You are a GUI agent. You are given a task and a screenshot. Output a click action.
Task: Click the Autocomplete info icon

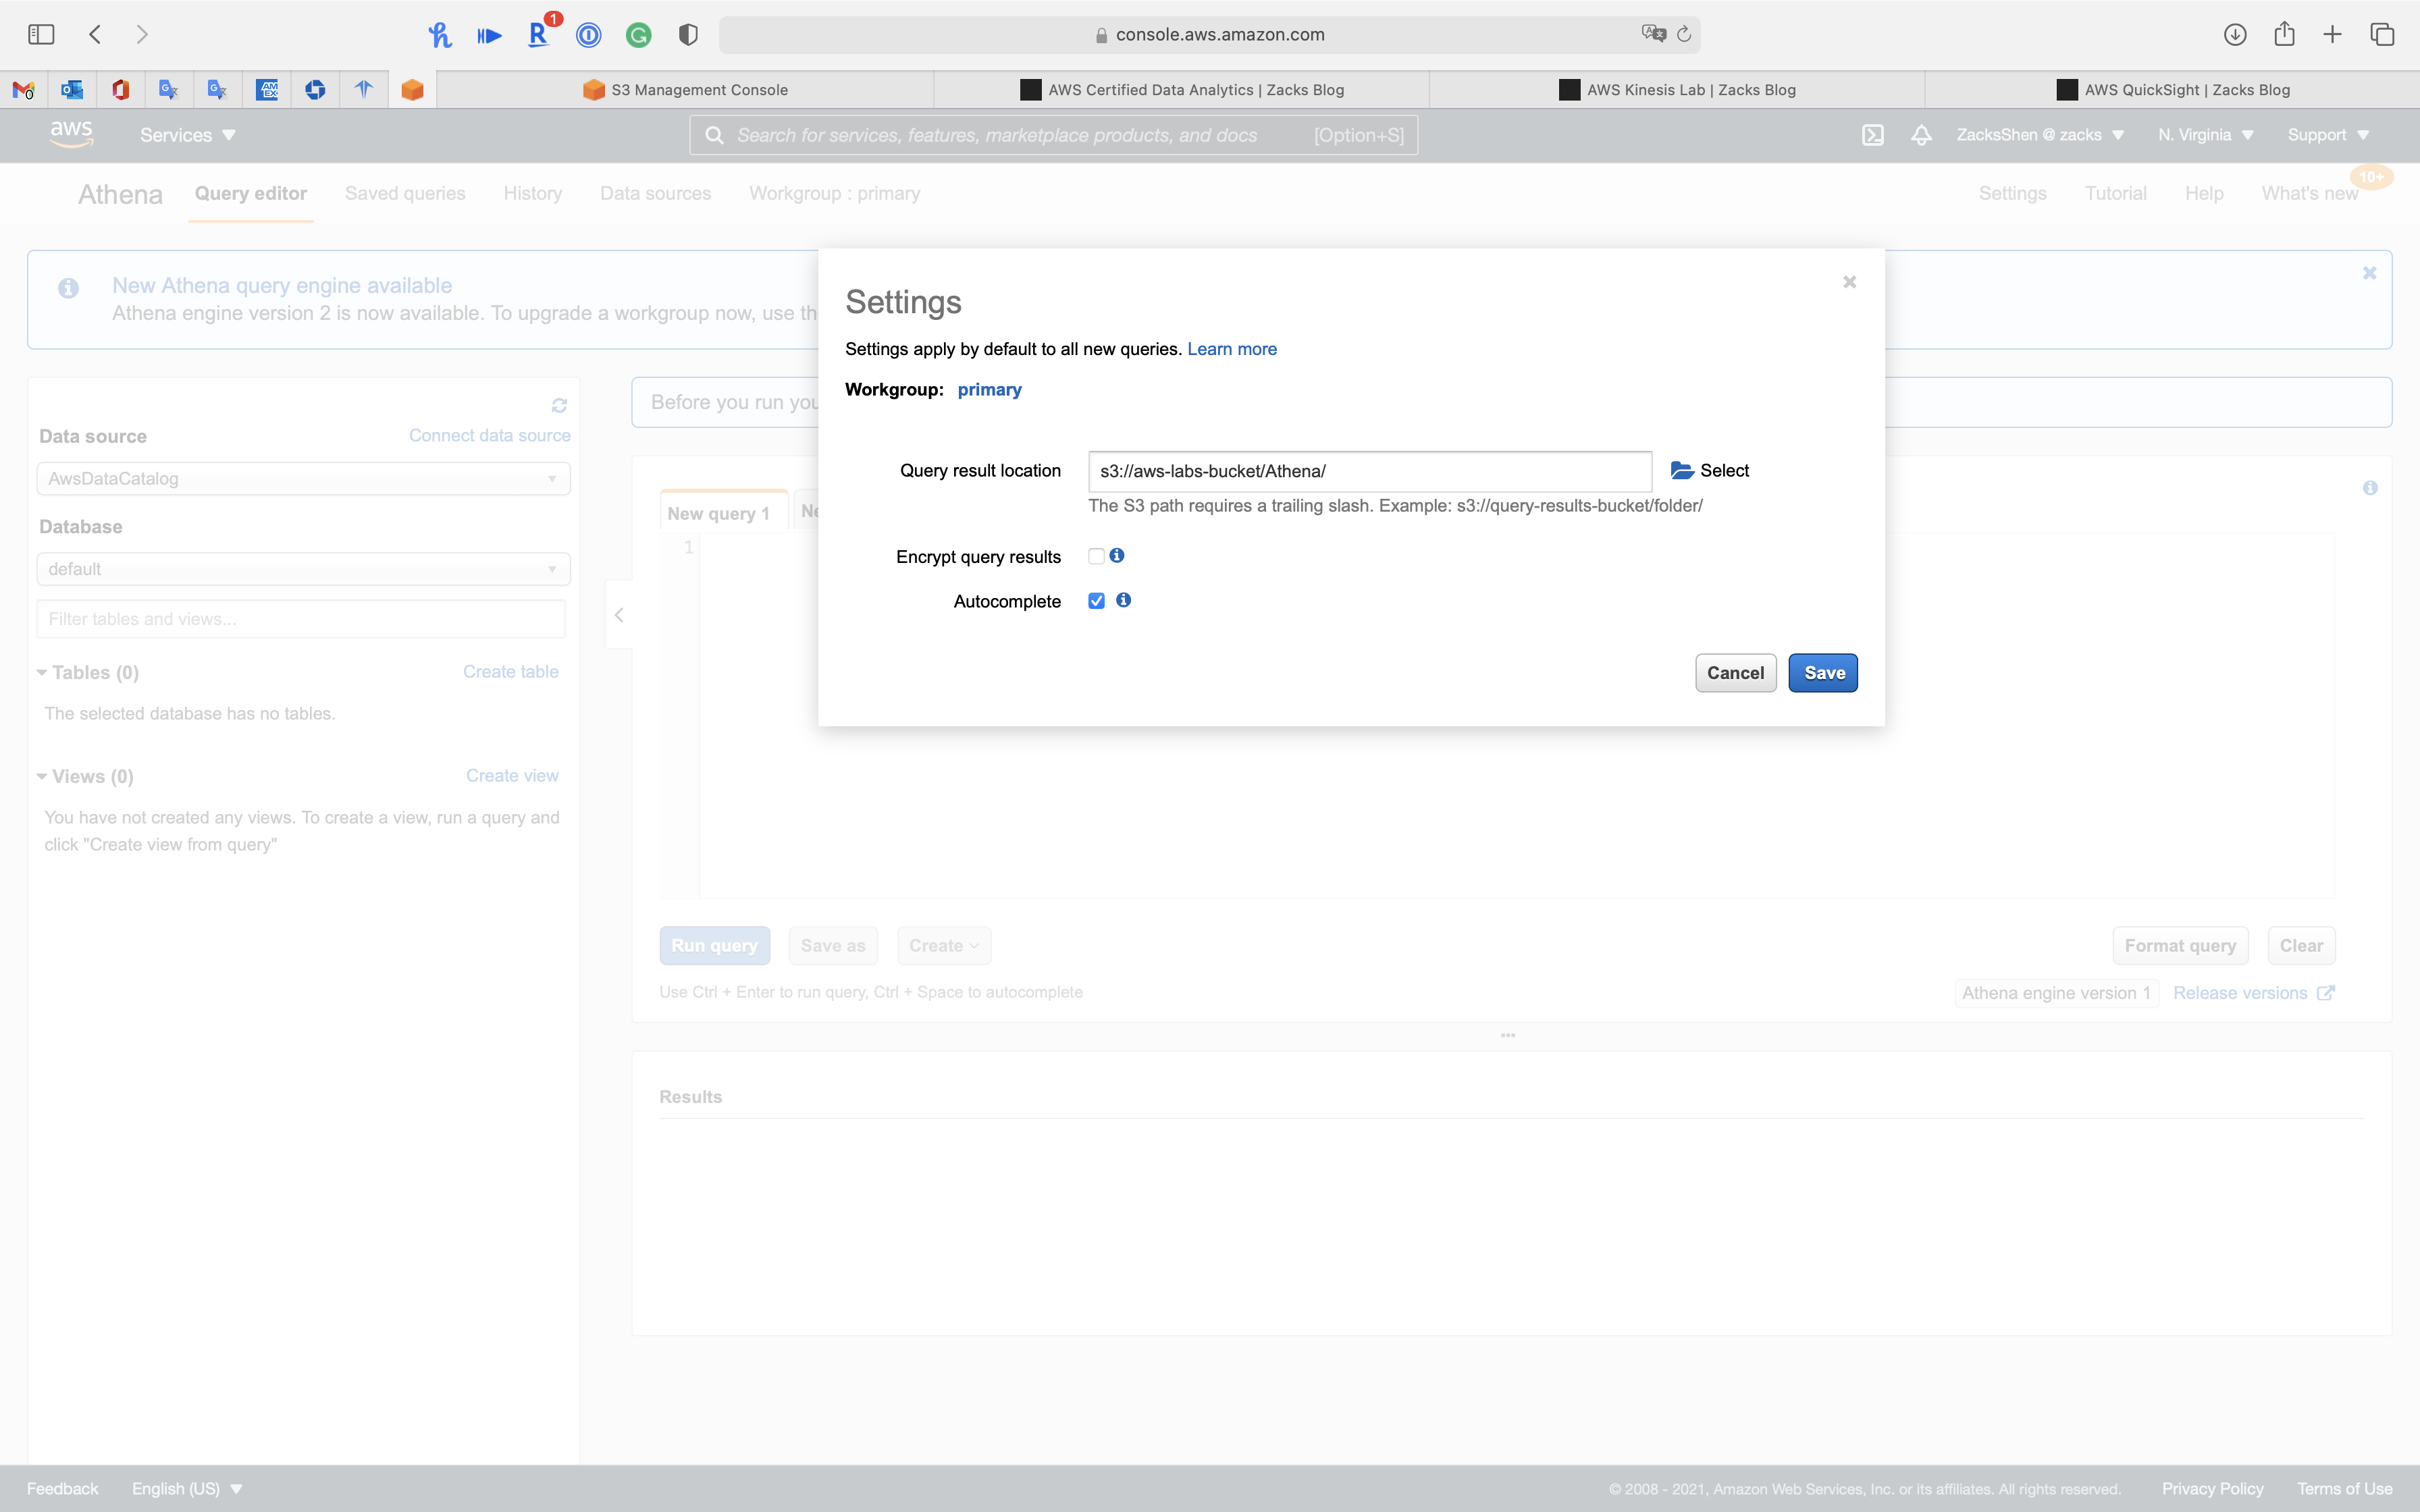pos(1123,600)
